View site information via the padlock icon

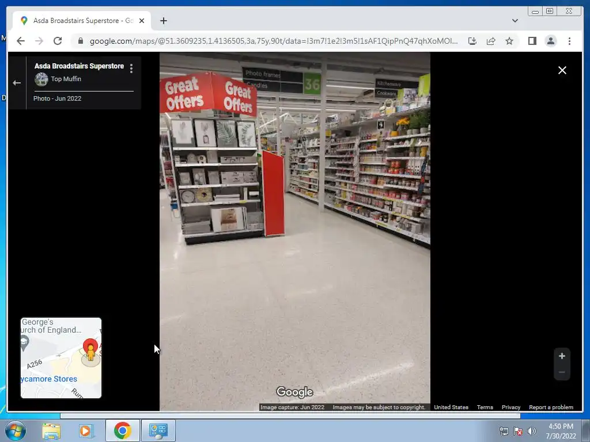[x=80, y=41]
